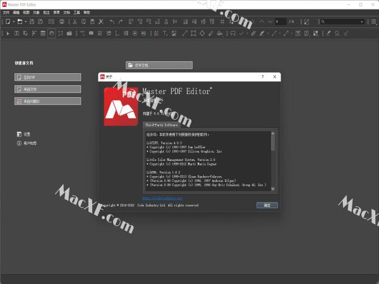Select the Sticky Note comment tool

232,33
